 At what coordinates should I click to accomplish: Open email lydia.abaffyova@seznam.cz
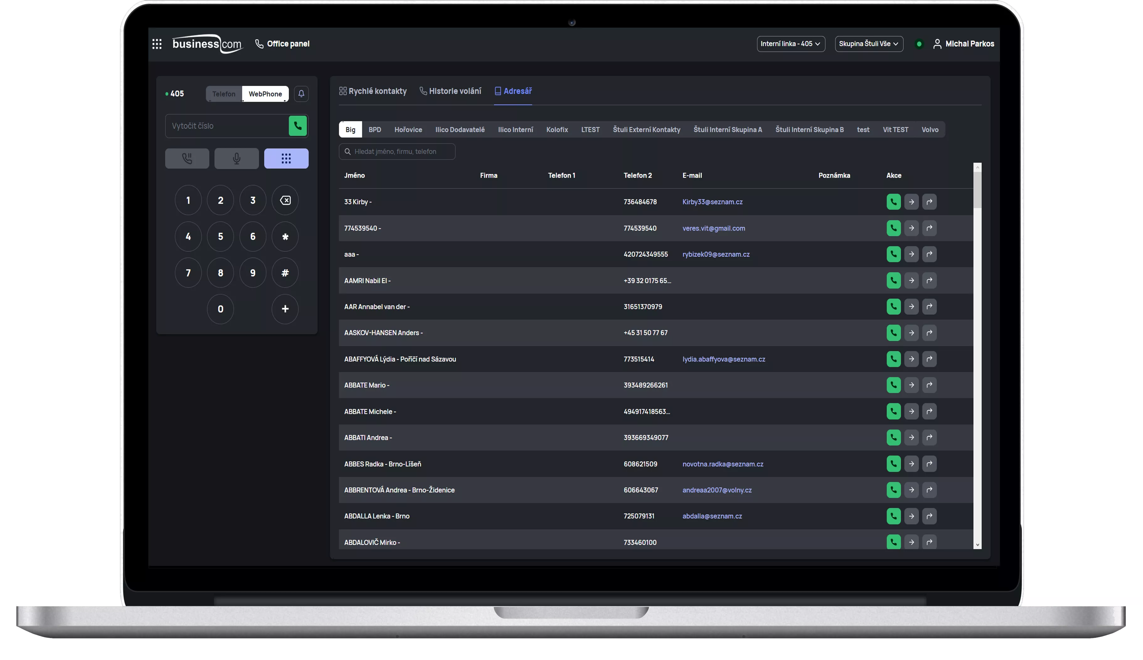[x=723, y=359]
